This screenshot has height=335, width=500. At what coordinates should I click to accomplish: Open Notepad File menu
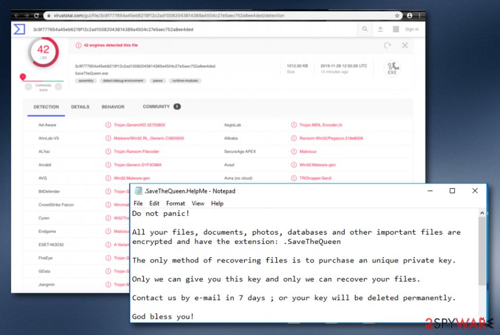(x=138, y=203)
